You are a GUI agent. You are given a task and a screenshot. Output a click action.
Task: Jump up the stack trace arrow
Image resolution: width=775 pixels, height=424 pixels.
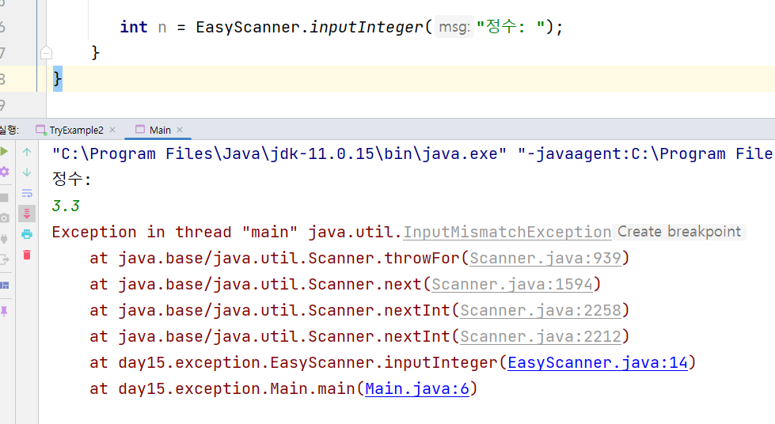[27, 152]
